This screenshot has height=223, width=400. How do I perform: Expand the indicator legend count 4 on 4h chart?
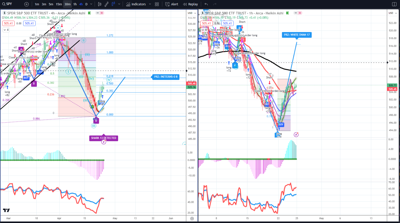[x=6, y=30]
